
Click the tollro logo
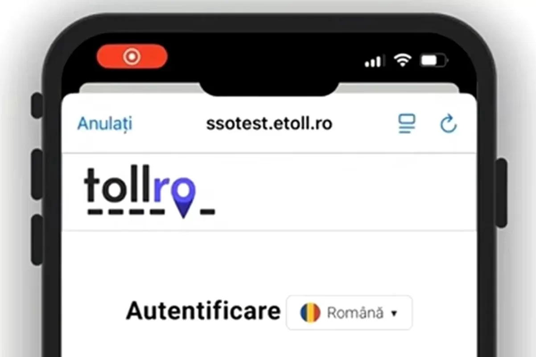(149, 192)
